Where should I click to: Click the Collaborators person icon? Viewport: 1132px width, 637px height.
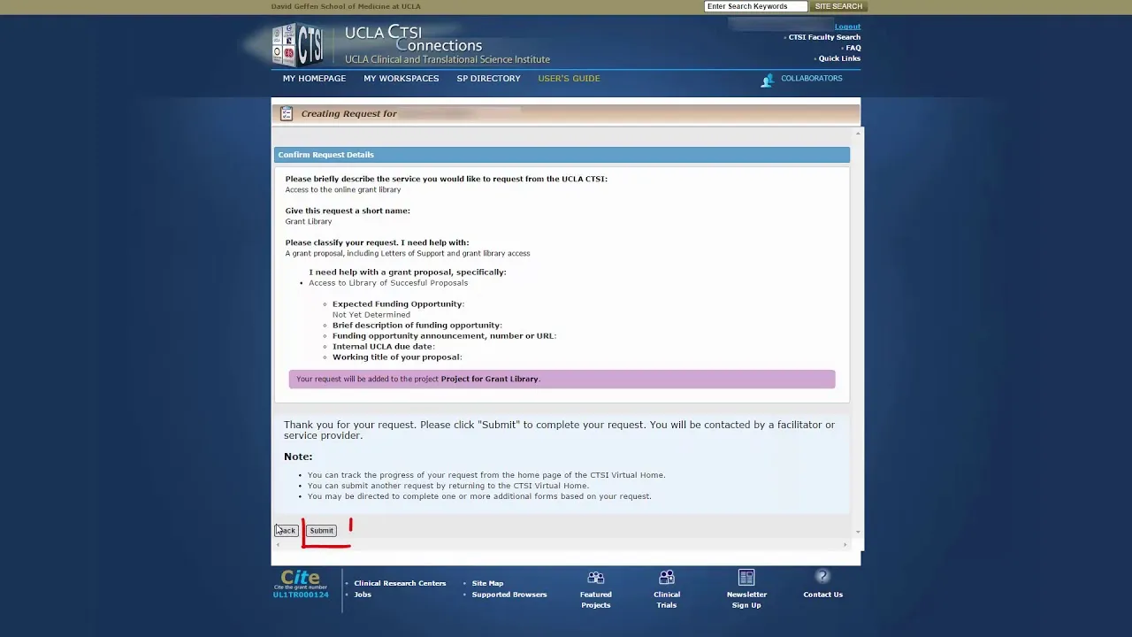(767, 81)
